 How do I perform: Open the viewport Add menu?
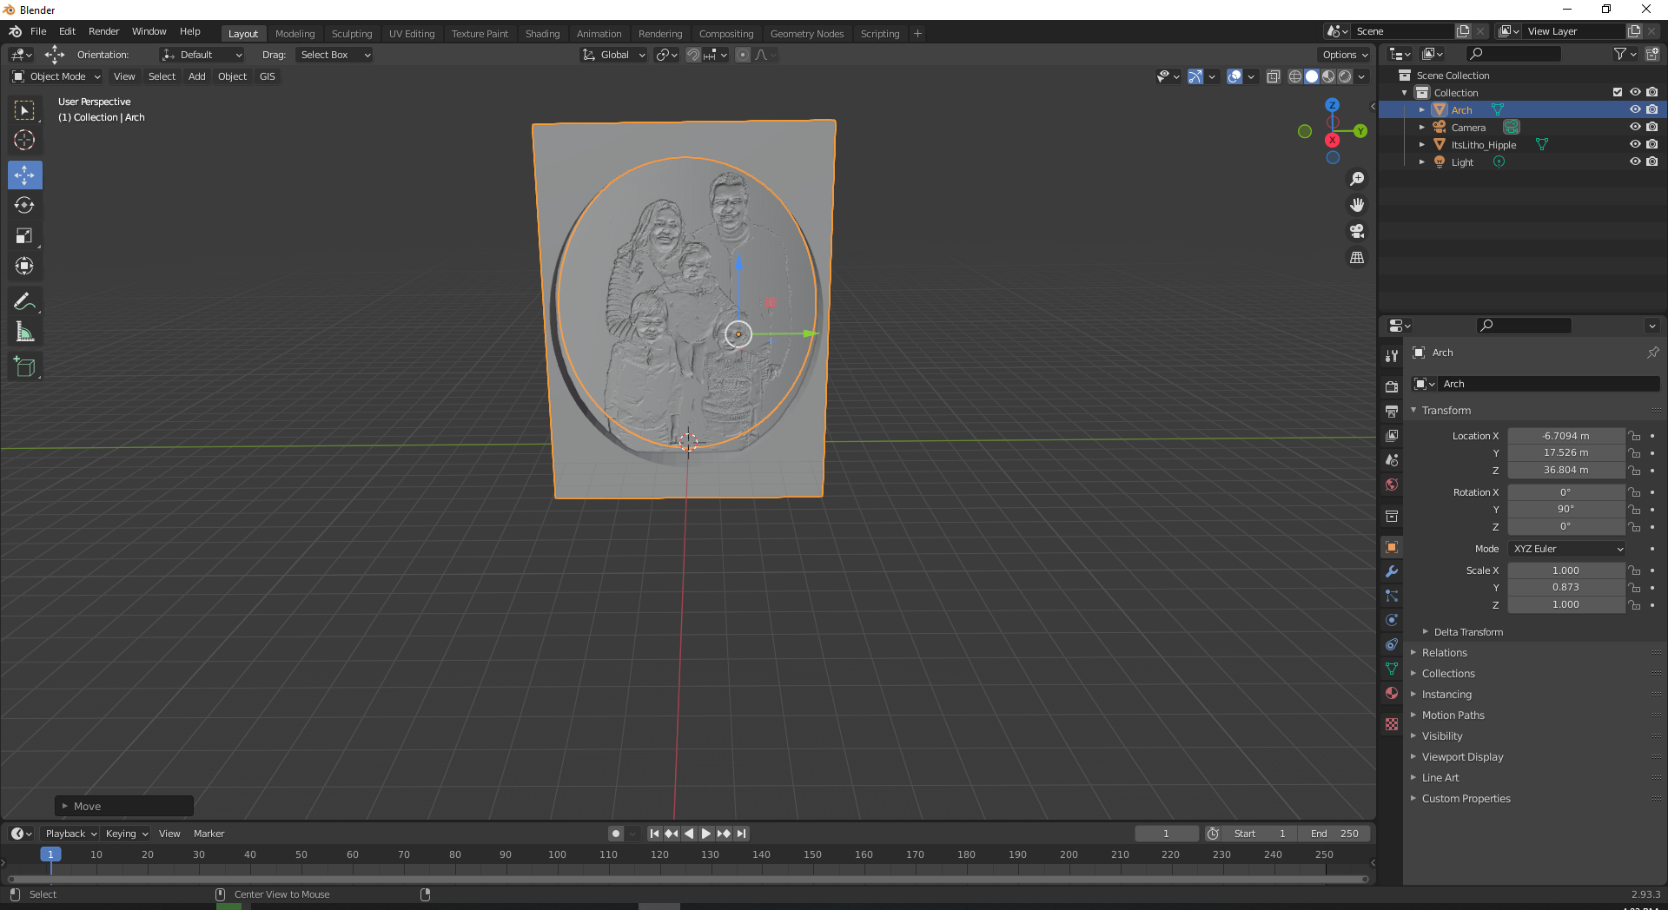click(197, 76)
